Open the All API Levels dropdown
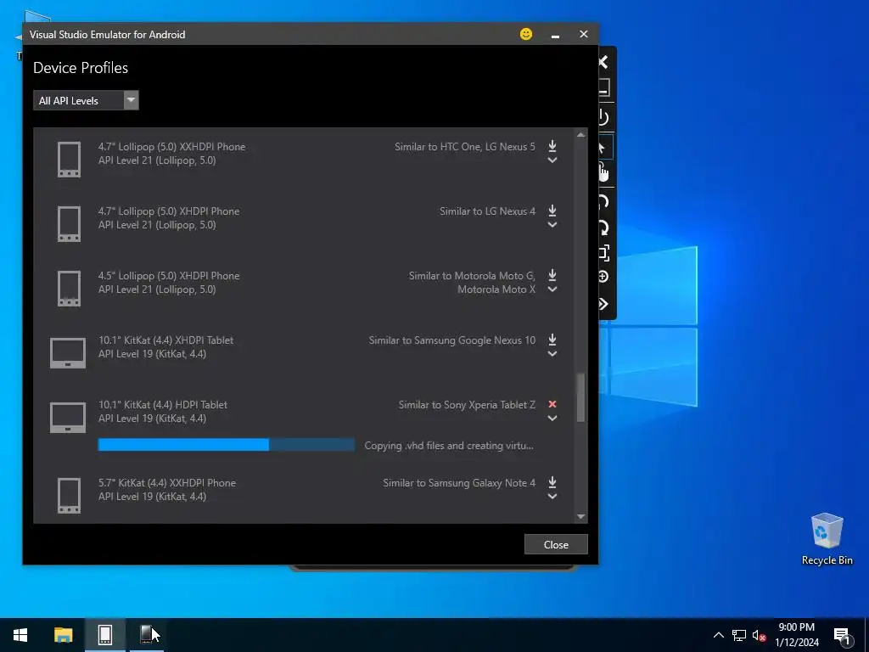Screen dimensions: 869x652 [86, 100]
